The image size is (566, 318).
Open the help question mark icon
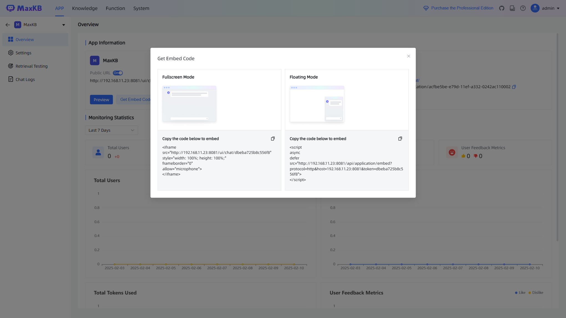(x=523, y=8)
